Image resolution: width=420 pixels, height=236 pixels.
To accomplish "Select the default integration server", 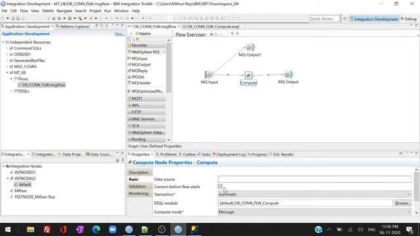I will tap(22, 184).
